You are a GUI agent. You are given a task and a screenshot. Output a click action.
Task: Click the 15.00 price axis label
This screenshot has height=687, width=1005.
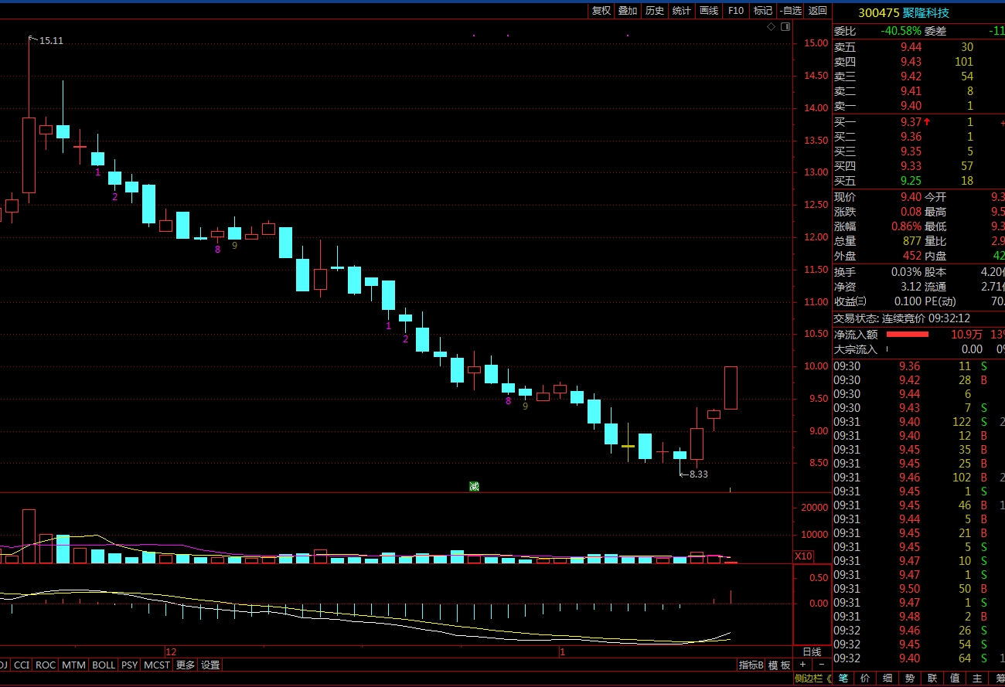(x=816, y=43)
